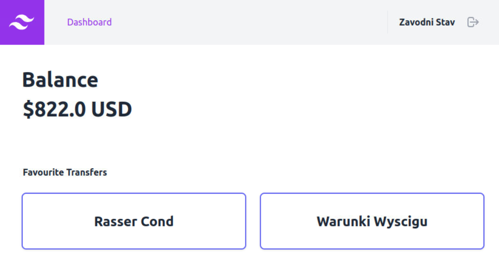Click the Favourite Transfers section label
The image size is (499, 269).
[65, 172]
